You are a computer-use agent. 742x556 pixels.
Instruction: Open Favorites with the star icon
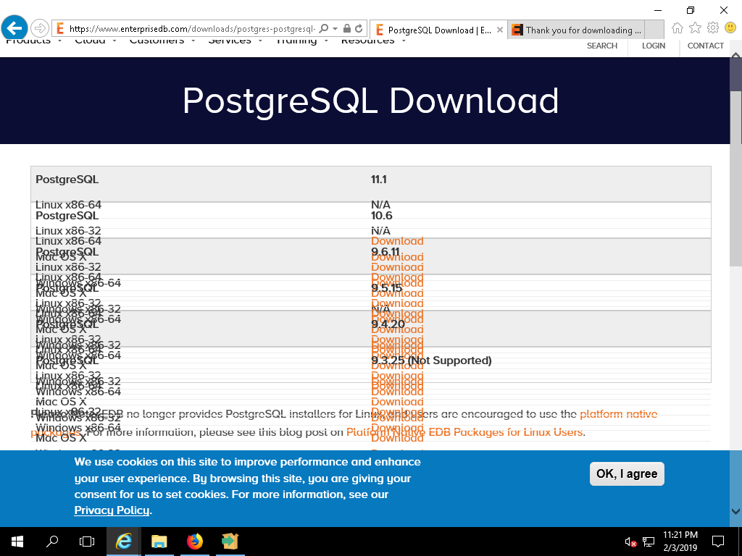pyautogui.click(x=695, y=28)
